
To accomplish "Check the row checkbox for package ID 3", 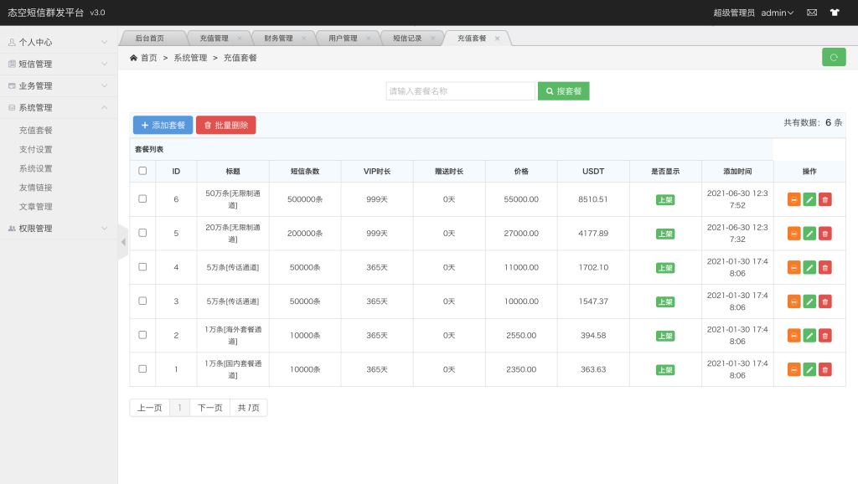I will tap(142, 301).
